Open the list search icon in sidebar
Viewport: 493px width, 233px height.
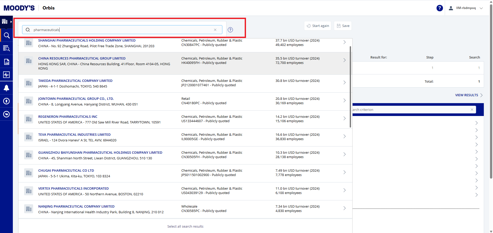coord(6,48)
